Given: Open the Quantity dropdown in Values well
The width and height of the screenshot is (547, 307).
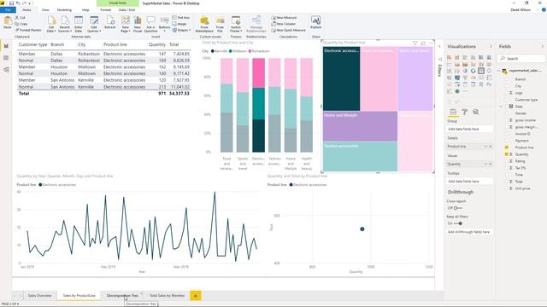Looking at the screenshot, I should point(485,164).
